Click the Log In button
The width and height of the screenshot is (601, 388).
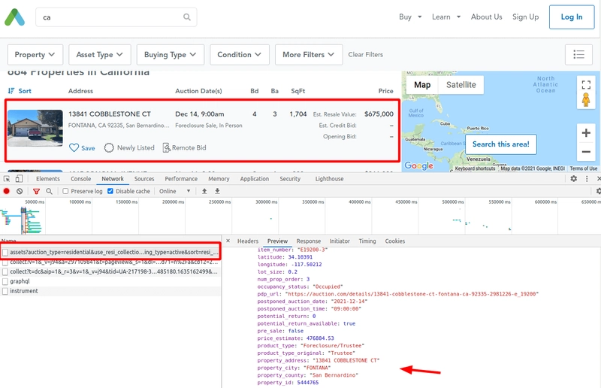tap(572, 17)
